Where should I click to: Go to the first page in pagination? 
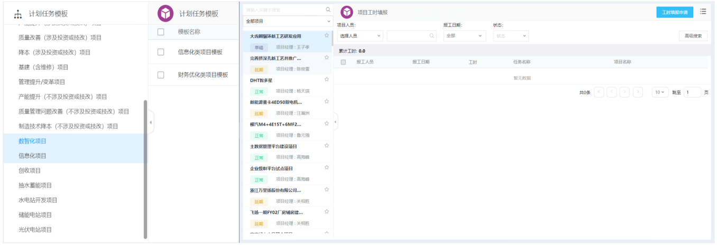599,92
